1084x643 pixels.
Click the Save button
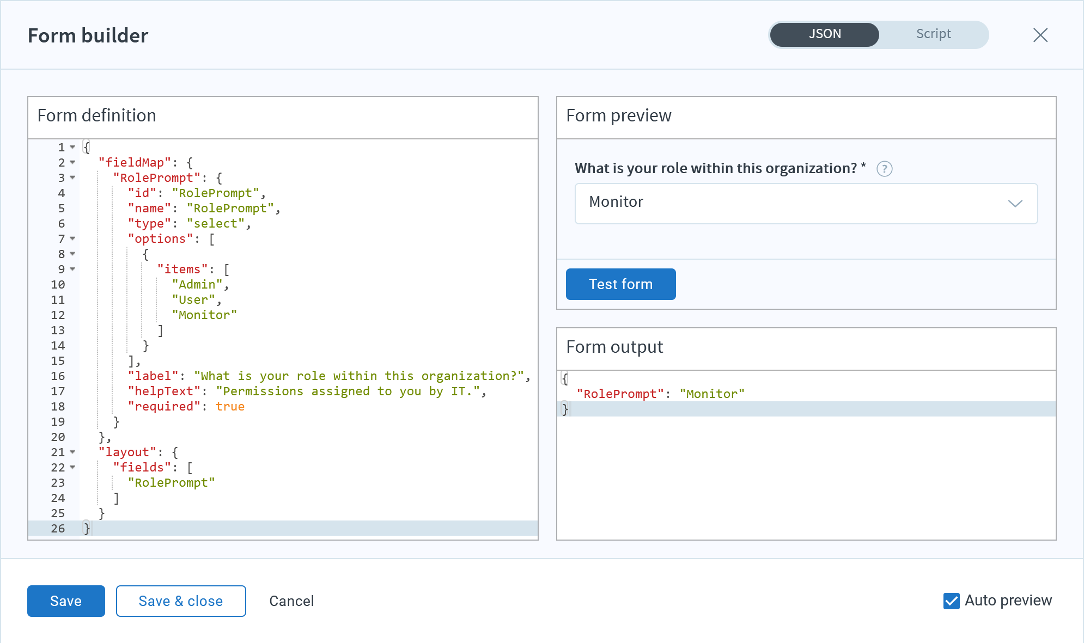coord(66,601)
